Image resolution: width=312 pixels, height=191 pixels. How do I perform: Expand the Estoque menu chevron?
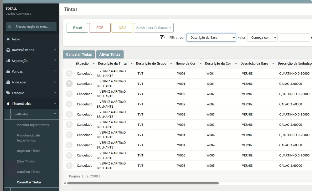[55, 93]
